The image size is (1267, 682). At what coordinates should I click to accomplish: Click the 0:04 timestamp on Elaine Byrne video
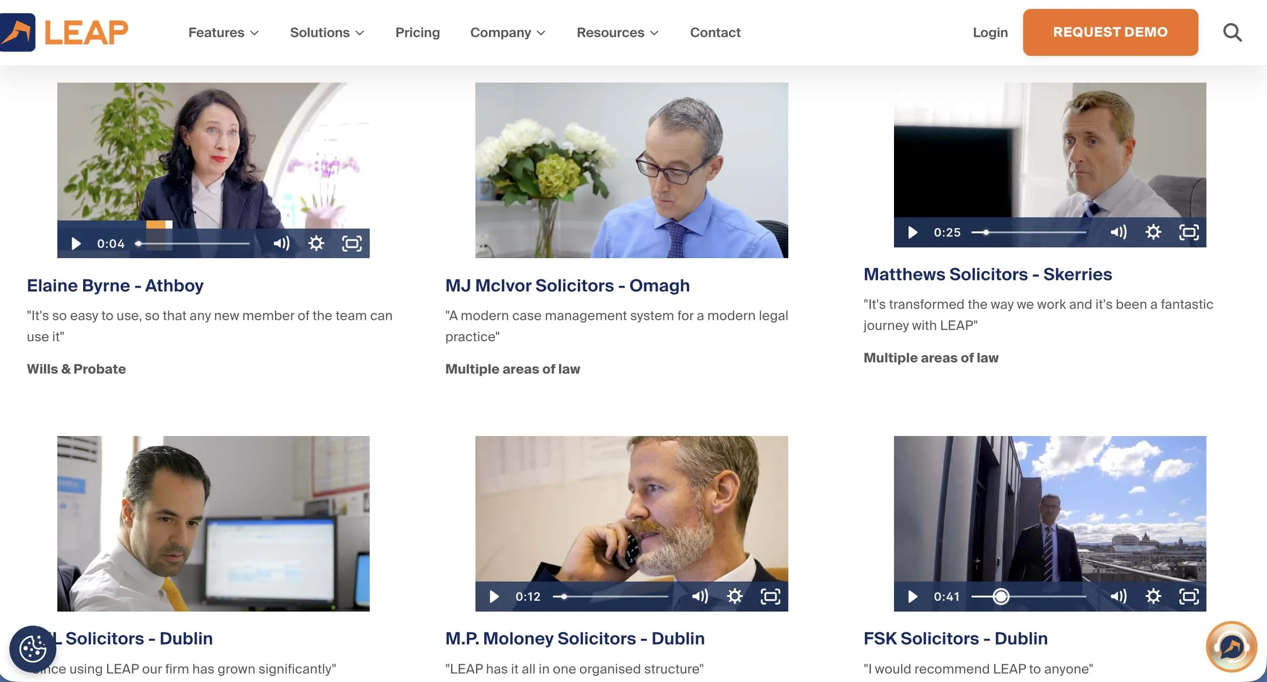pos(110,244)
